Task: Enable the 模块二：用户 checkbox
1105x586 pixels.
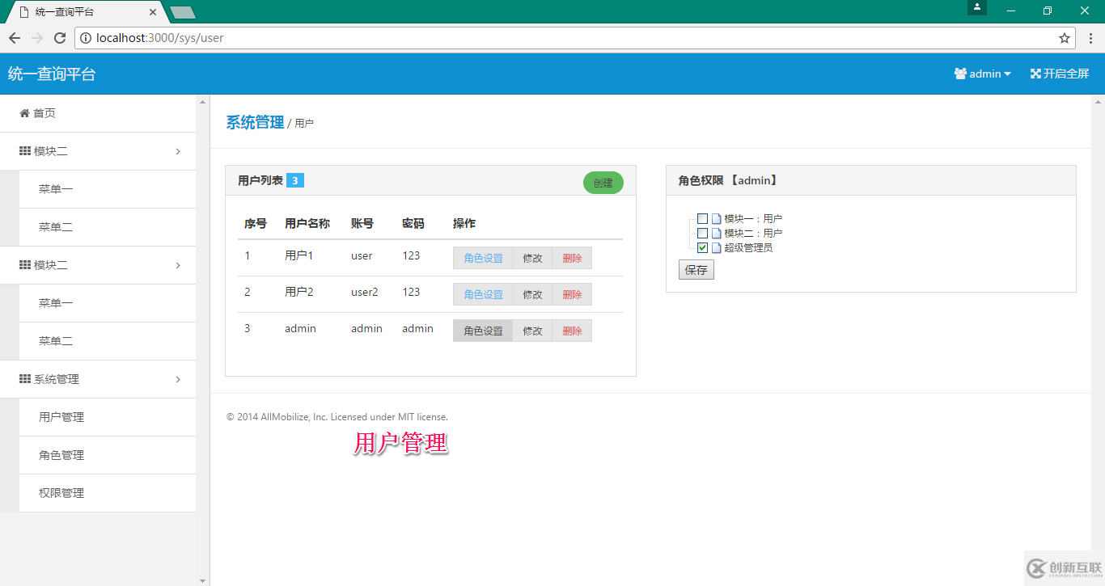Action: point(702,233)
